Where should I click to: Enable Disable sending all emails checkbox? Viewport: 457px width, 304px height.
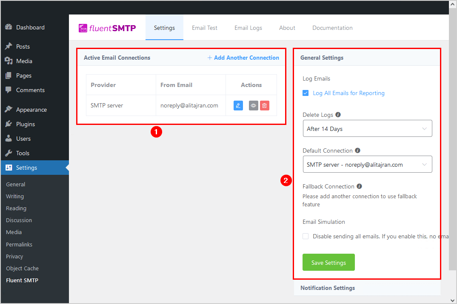306,236
